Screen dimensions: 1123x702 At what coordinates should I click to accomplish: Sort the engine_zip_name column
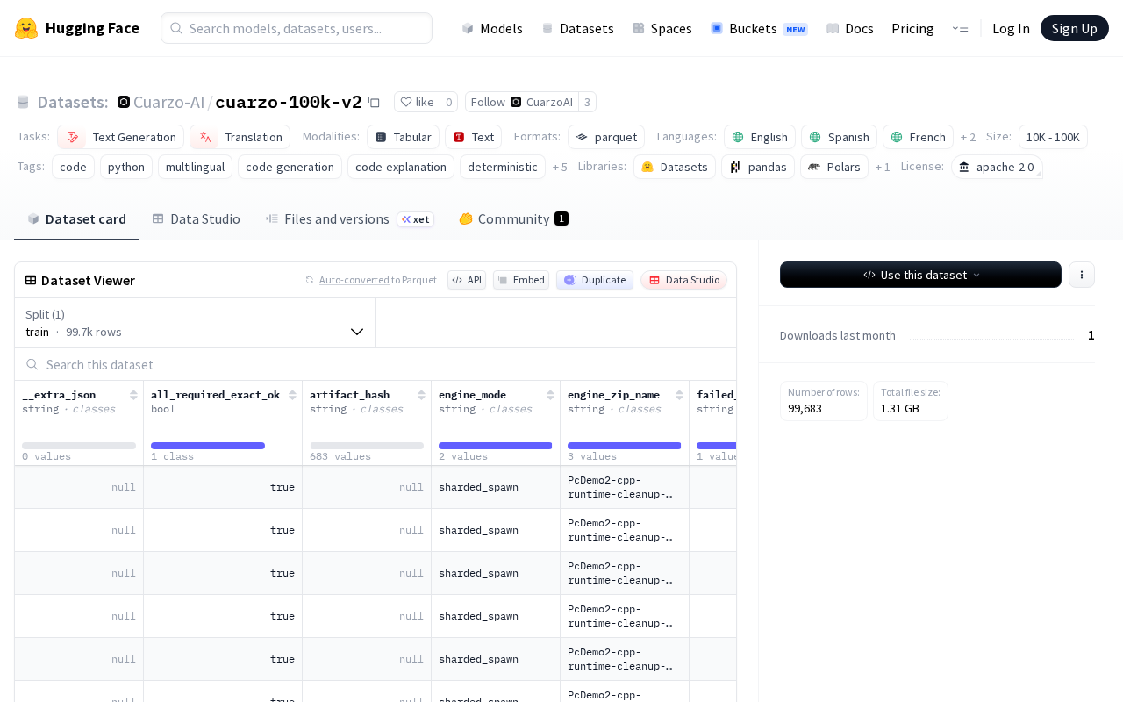pyautogui.click(x=679, y=395)
